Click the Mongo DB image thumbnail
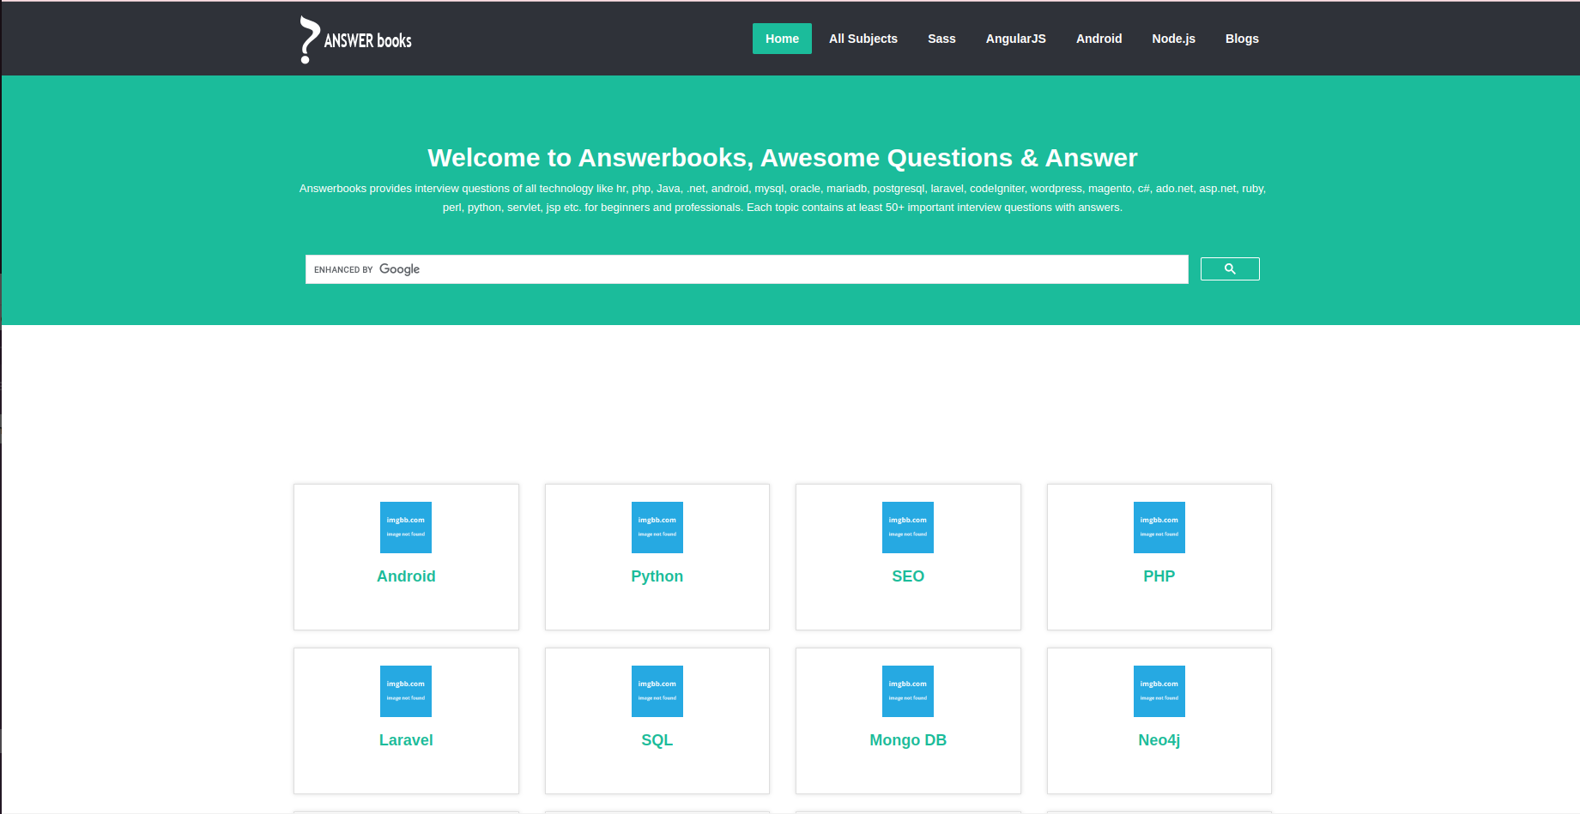Screen dimensions: 1580x814 pyautogui.click(x=907, y=691)
